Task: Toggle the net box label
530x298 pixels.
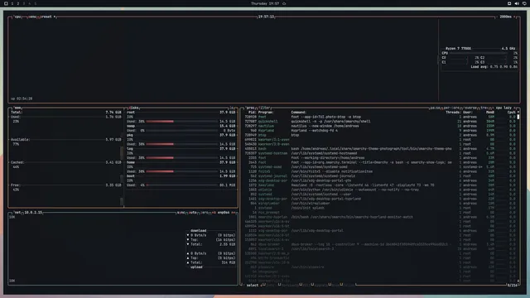Action: point(17,213)
